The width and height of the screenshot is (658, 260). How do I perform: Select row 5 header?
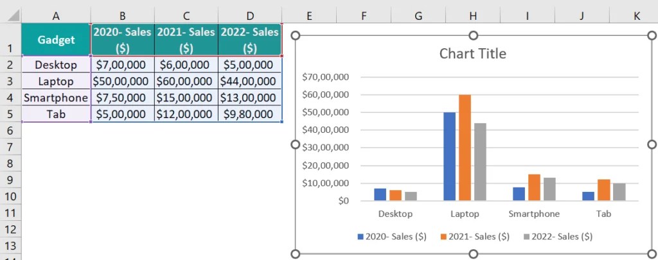pyautogui.click(x=10, y=114)
